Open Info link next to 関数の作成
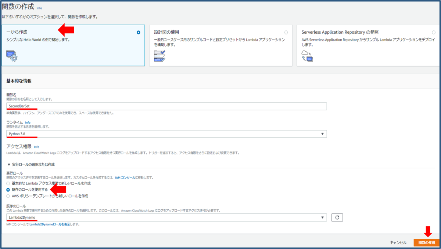 pyautogui.click(x=39, y=8)
